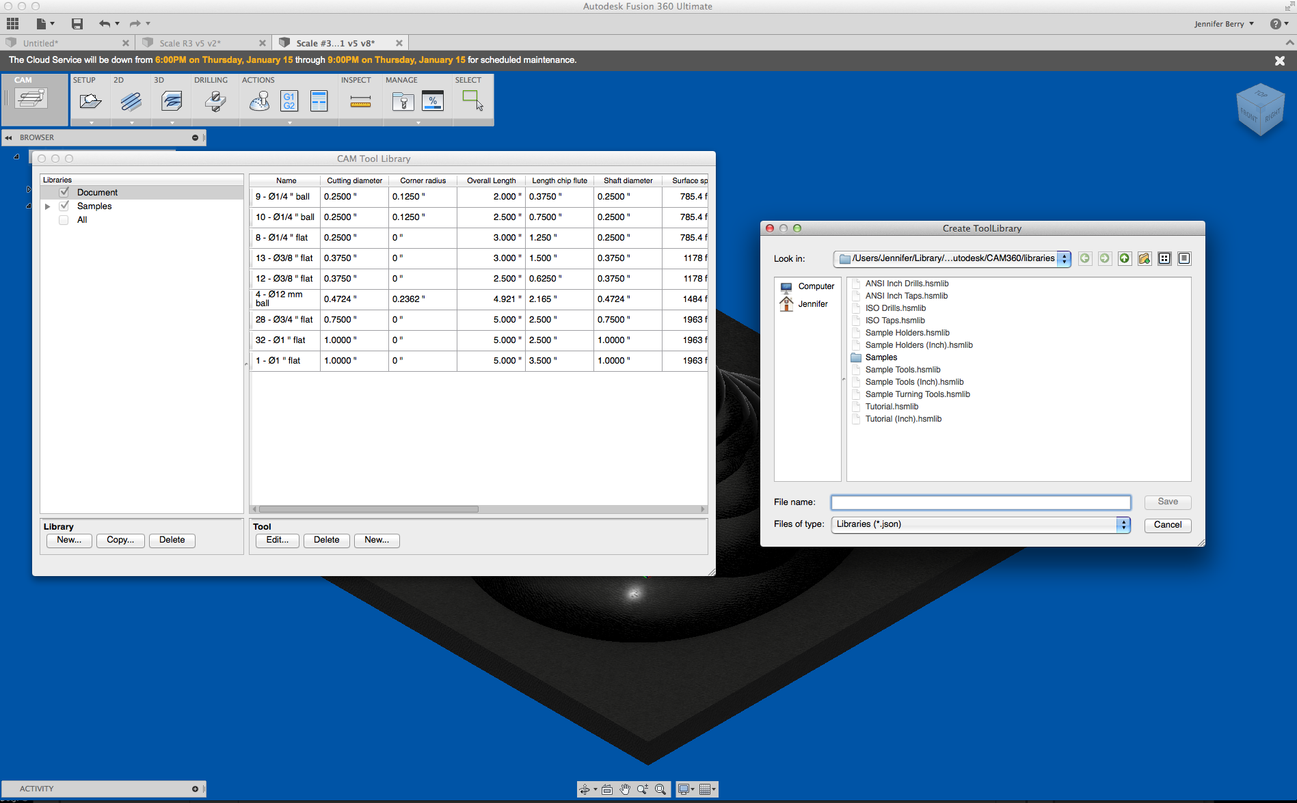Image resolution: width=1297 pixels, height=803 pixels.
Task: Enable the All libraries checkbox
Action: 64,219
